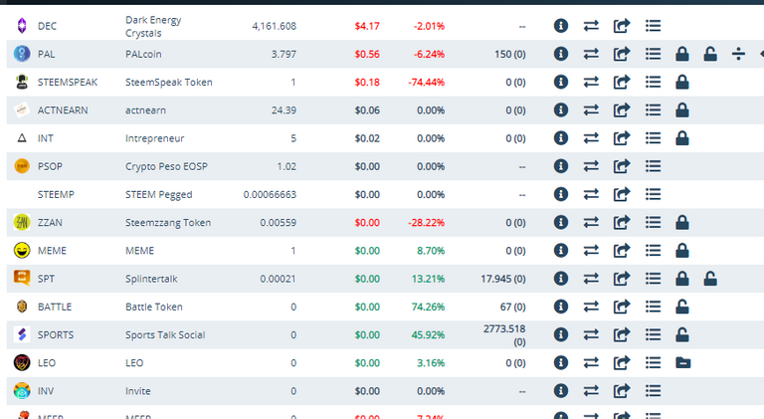
Task: Click the transfer arrows icon for STEEMP
Action: point(591,194)
